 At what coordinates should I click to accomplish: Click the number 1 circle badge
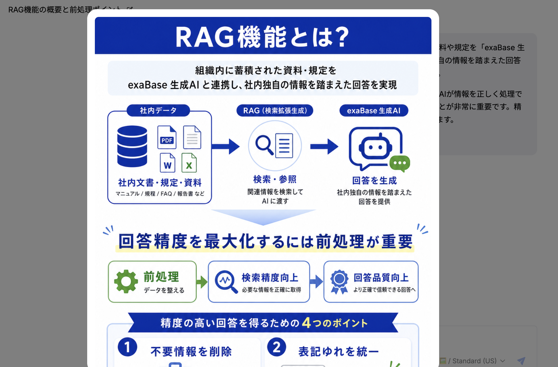pyautogui.click(x=127, y=347)
